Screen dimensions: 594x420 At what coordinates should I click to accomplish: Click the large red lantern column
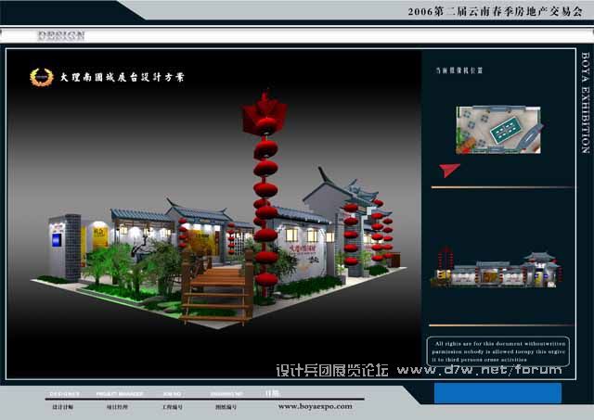pyautogui.click(x=265, y=190)
